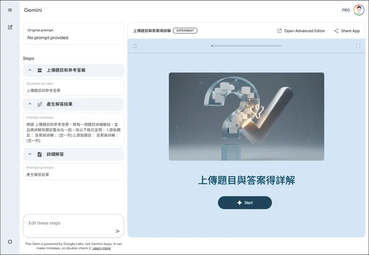Open the hamburger main menu
Viewport: 369px width, 255px height.
coord(10,10)
